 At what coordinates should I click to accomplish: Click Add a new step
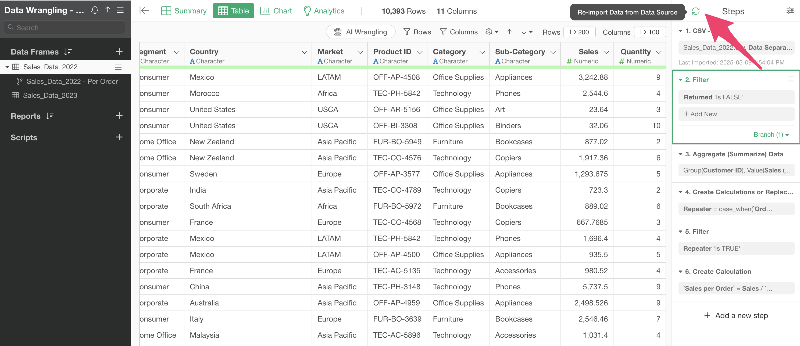[x=736, y=316]
